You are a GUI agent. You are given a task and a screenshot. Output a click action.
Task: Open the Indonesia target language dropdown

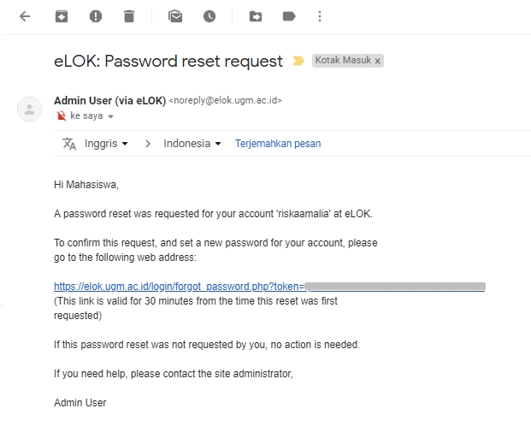pos(193,144)
